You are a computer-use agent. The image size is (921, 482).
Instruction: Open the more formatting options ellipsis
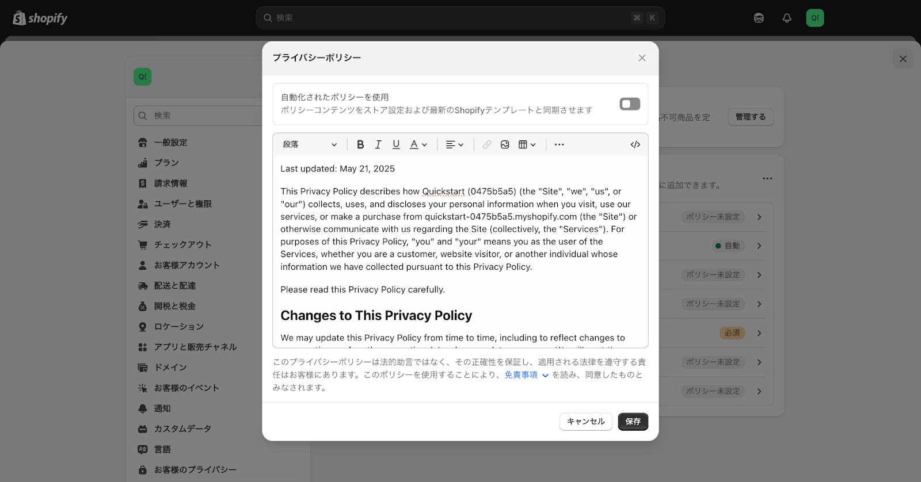click(x=560, y=144)
